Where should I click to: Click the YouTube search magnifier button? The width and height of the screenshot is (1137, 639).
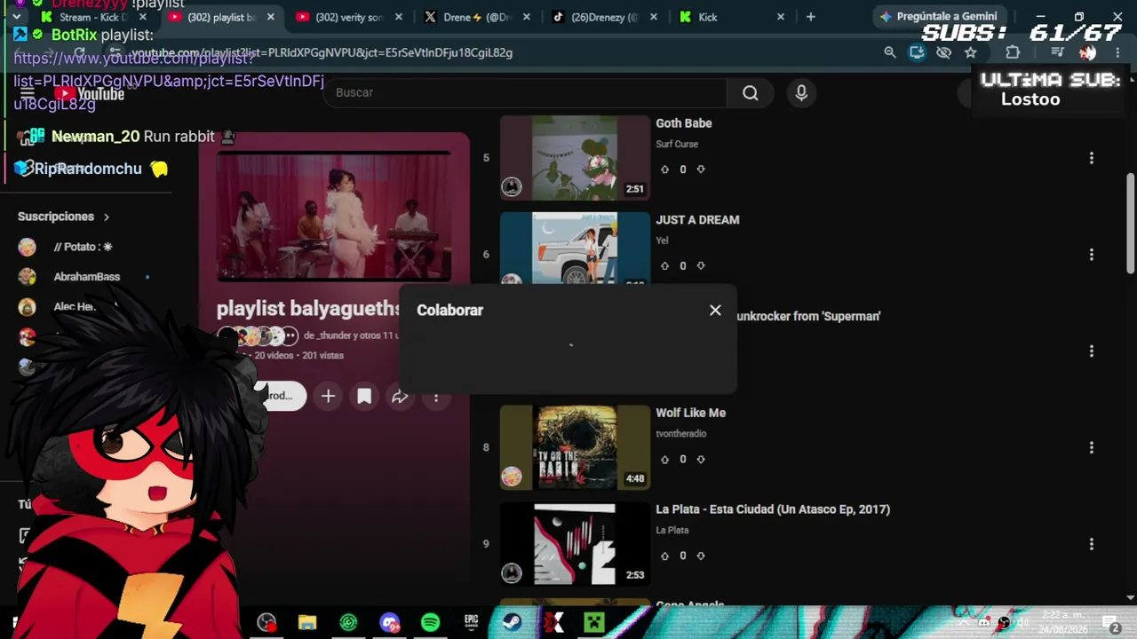(x=750, y=92)
